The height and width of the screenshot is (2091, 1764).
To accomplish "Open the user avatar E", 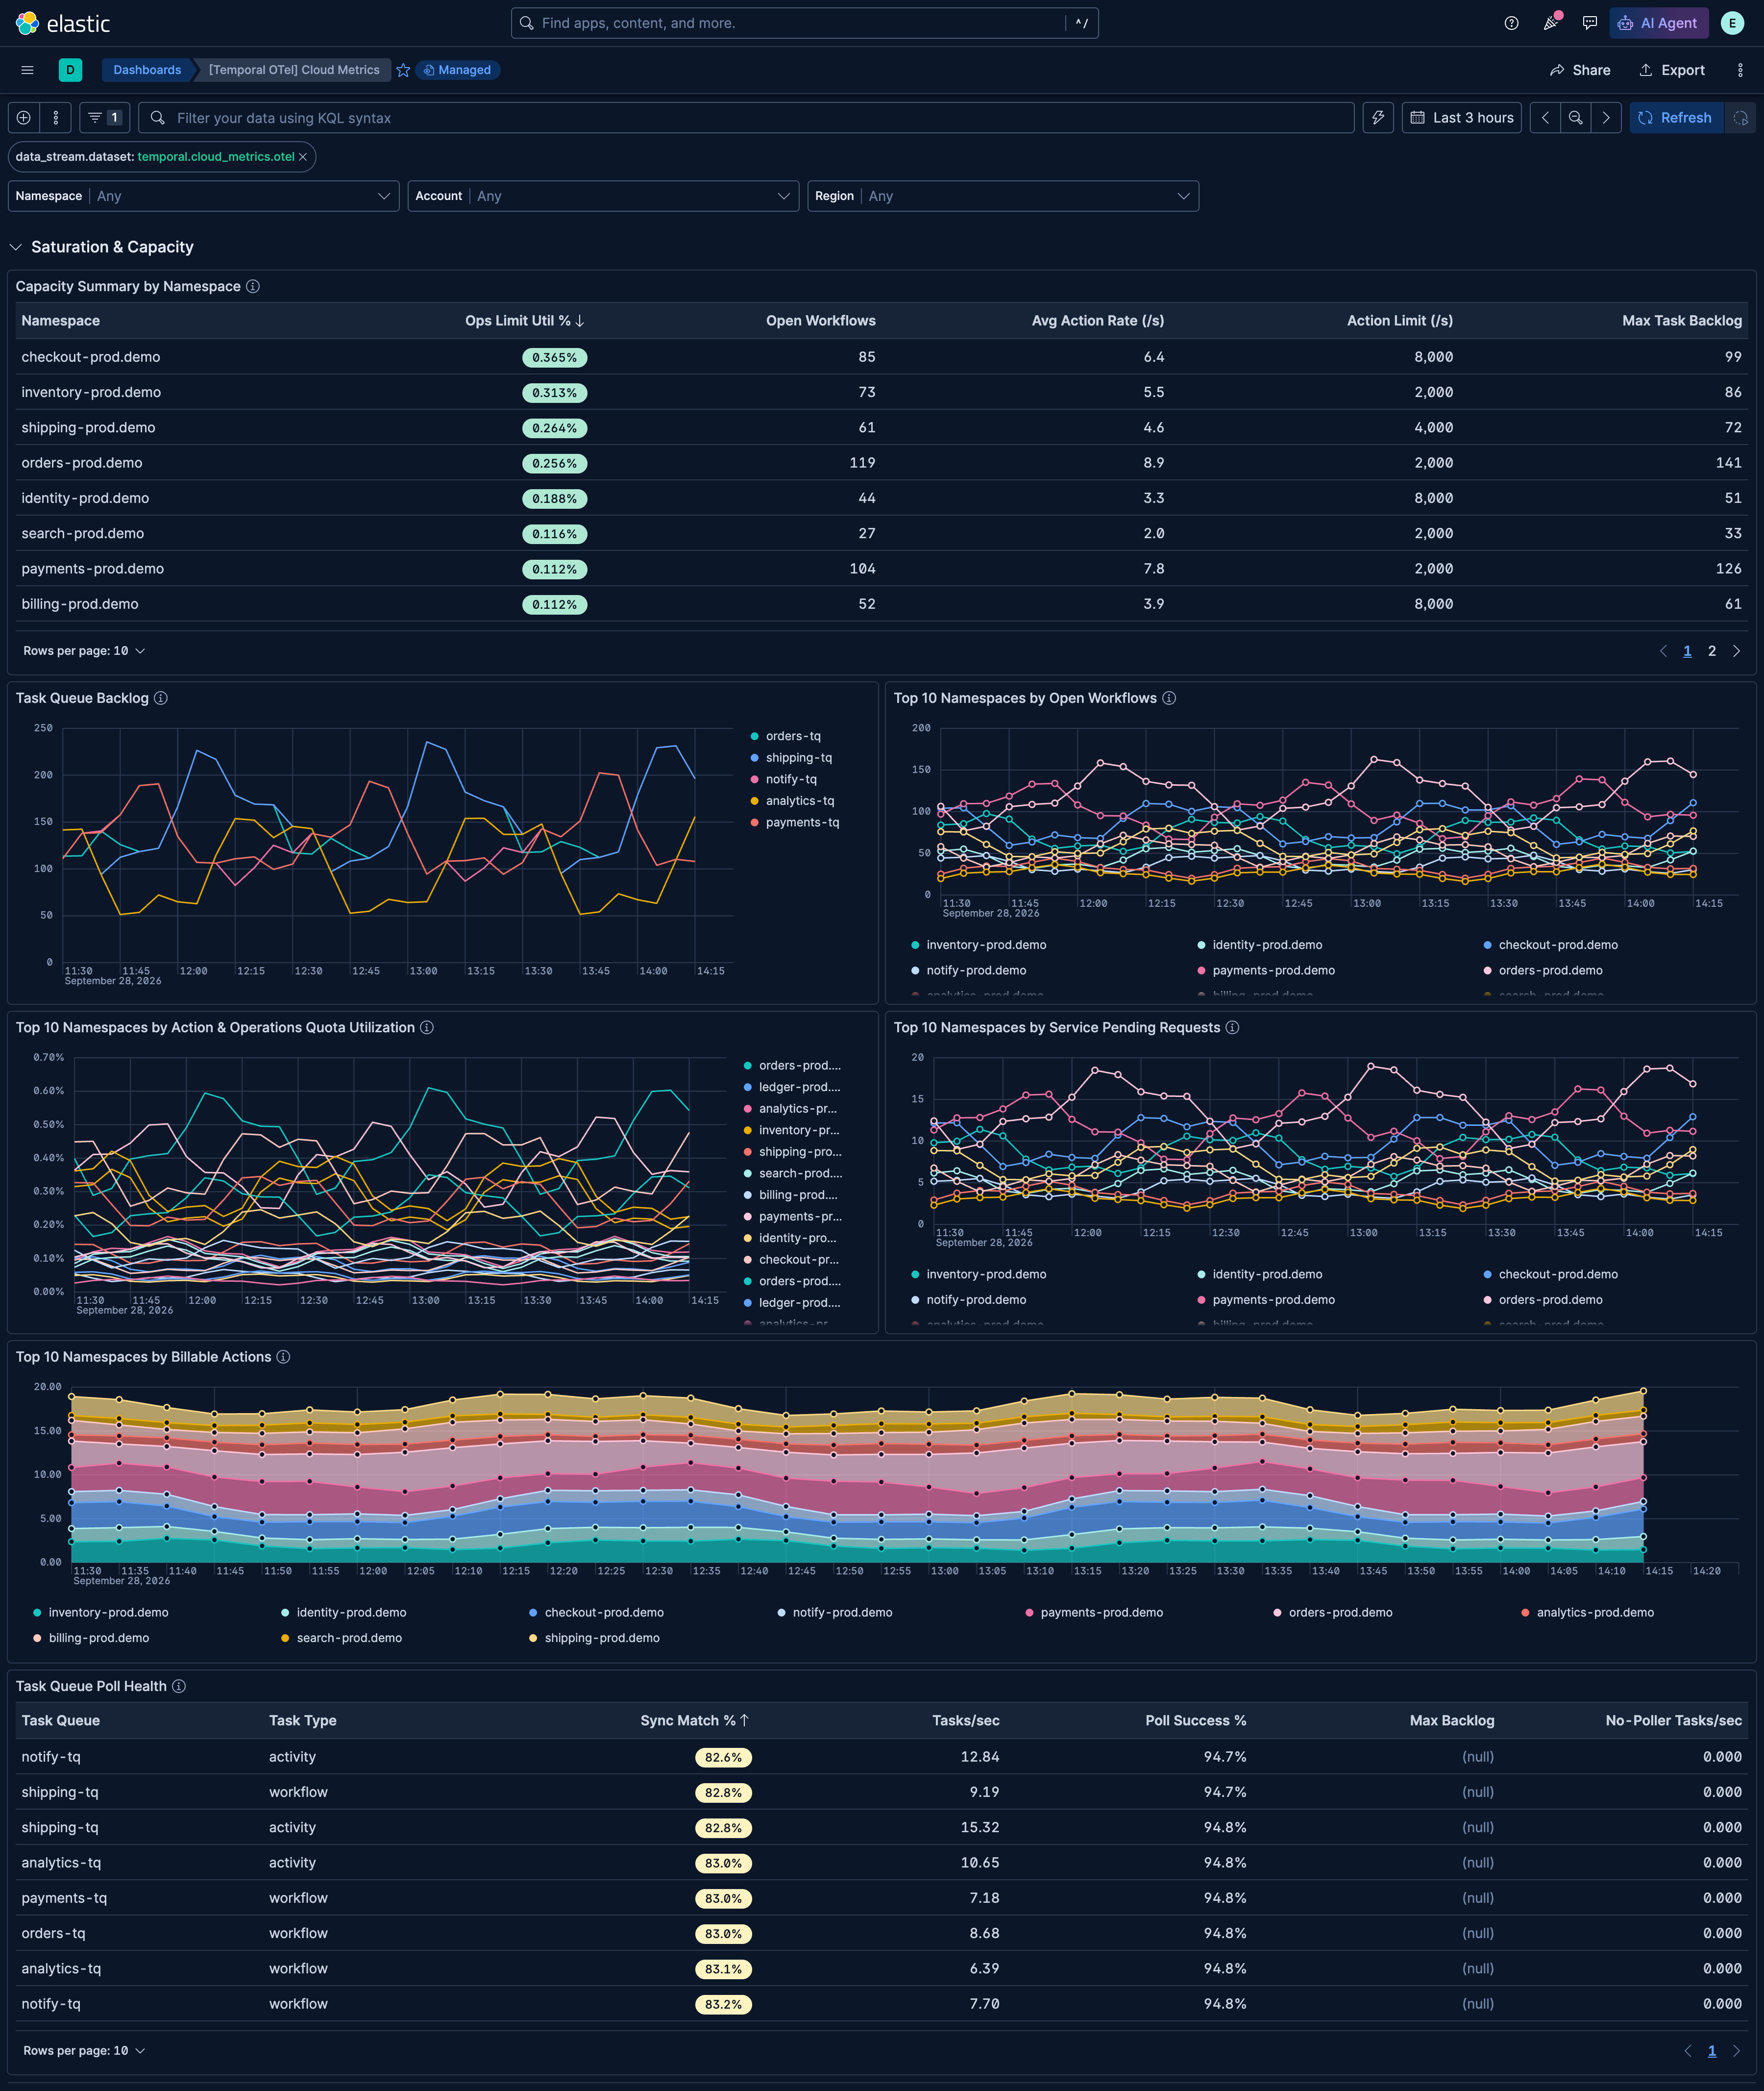I will (1732, 23).
